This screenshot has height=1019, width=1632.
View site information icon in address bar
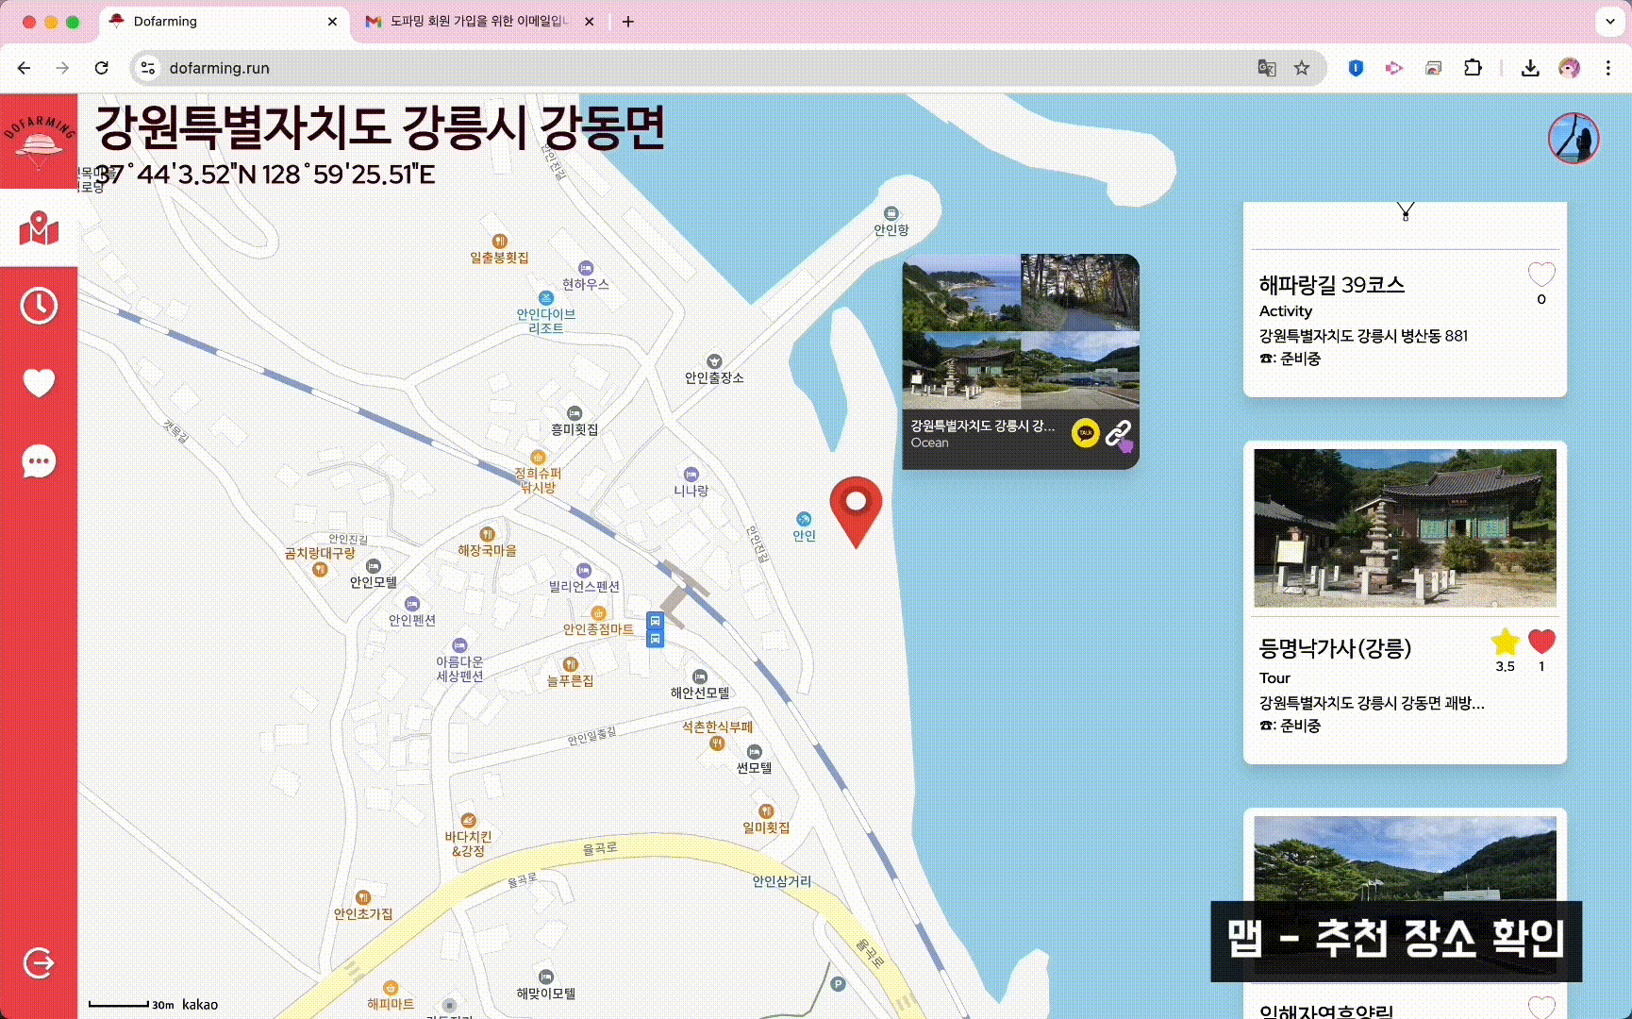pyautogui.click(x=148, y=68)
